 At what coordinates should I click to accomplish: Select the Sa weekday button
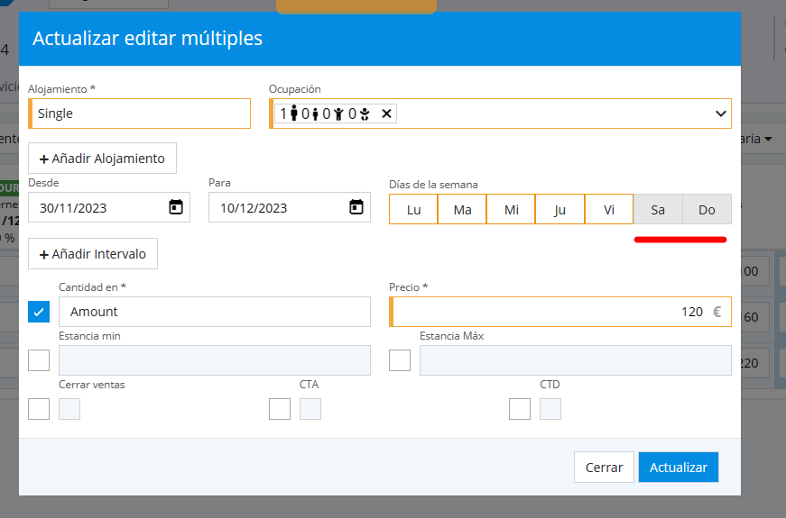(658, 210)
